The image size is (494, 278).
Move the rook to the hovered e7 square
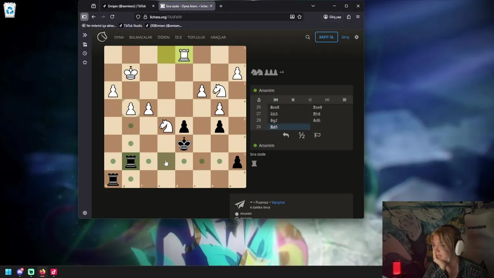166,161
